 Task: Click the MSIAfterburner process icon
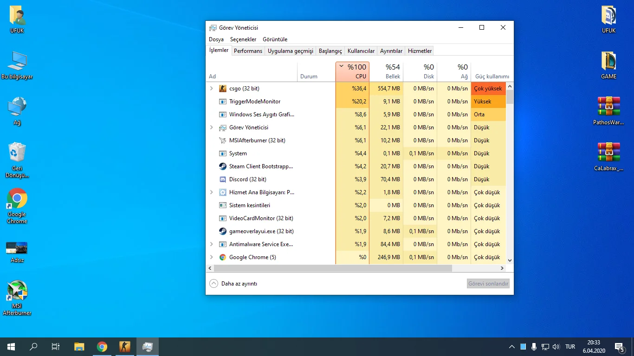223,140
